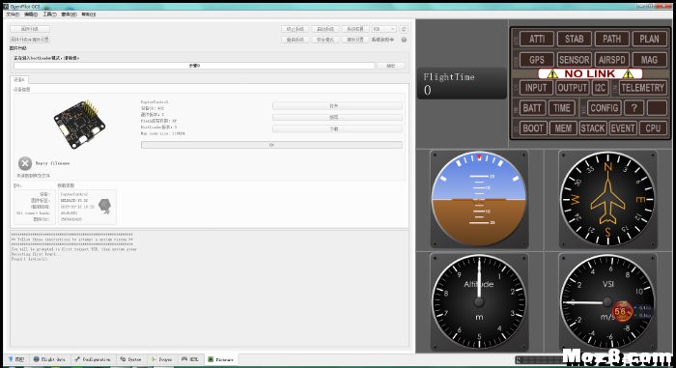Click the 烧录 (Flash) device button
Viewport: 676px width, 368px height.
click(x=337, y=117)
